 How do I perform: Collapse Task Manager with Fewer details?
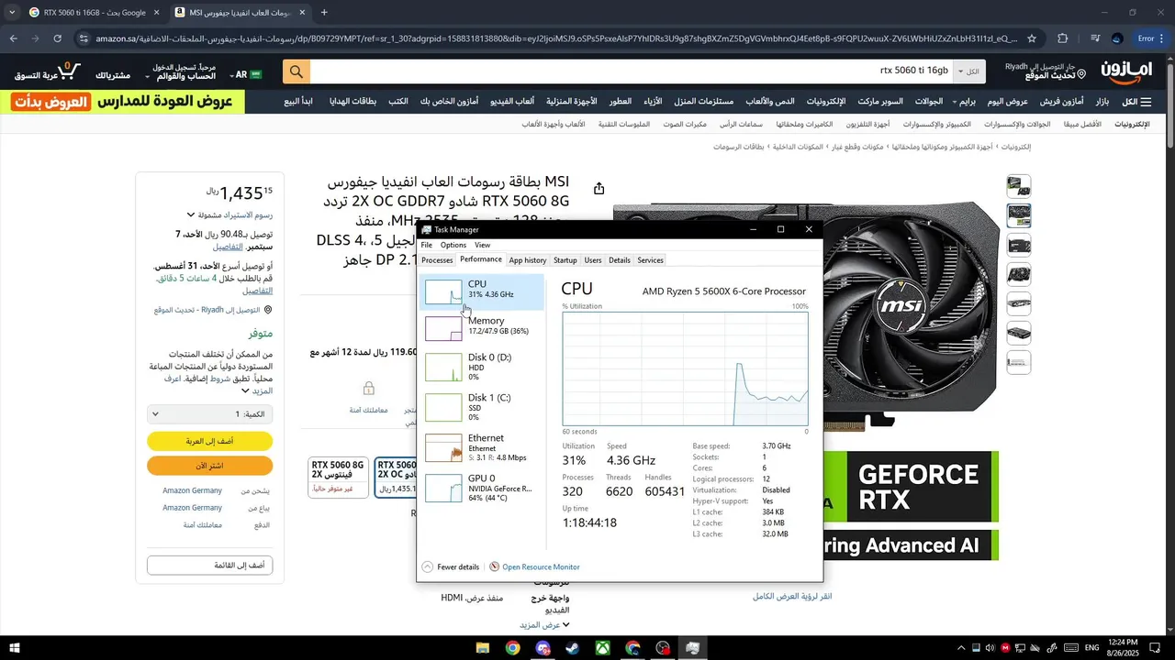pyautogui.click(x=451, y=566)
